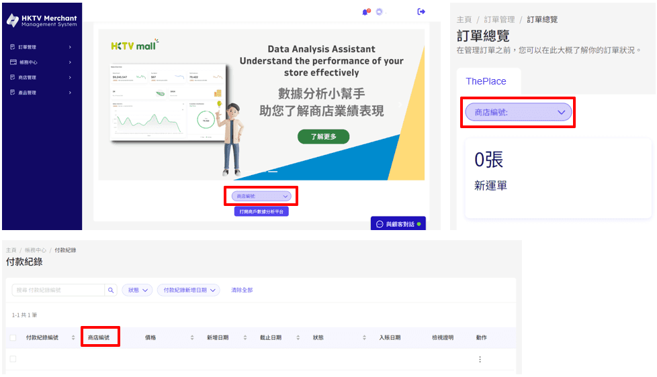Viewport: 657px width, 377px height.
Task: Open the notifications bell
Action: tap(365, 12)
